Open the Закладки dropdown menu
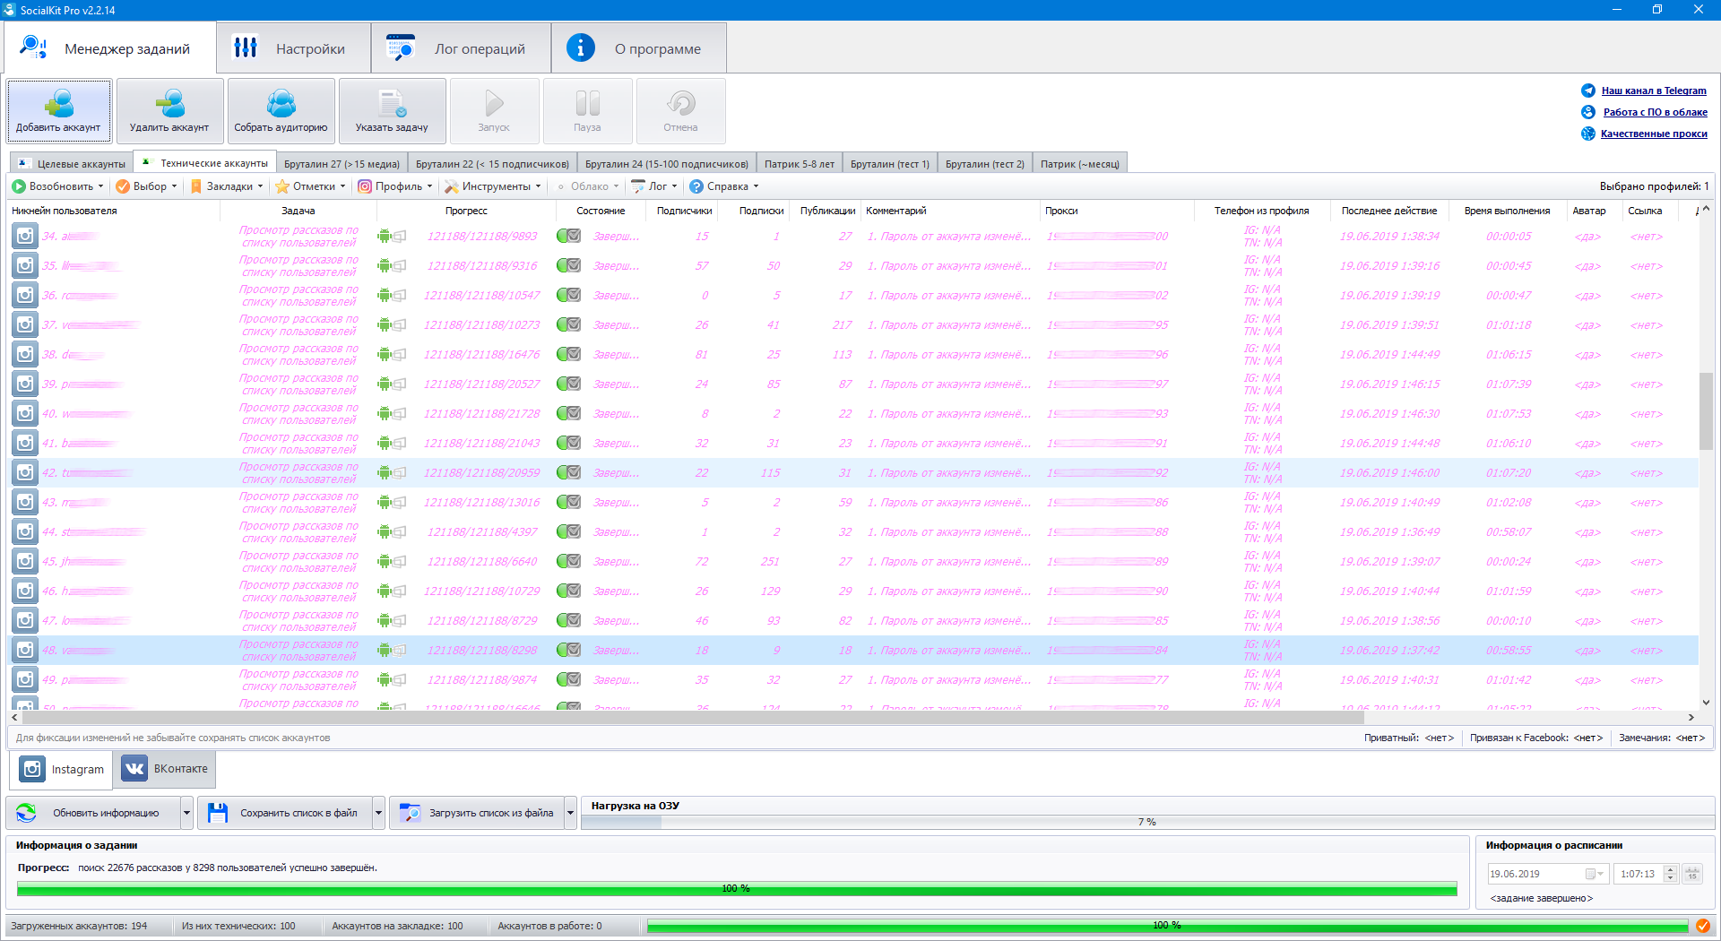Image resolution: width=1721 pixels, height=941 pixels. pos(227,186)
